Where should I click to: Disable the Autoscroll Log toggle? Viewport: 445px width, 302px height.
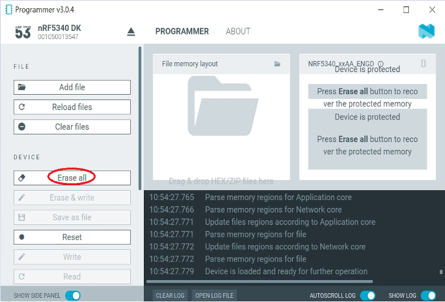coord(367,295)
